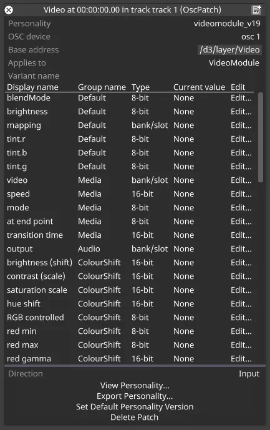Open Edit for blendMode row
This screenshot has width=270, height=430.
click(x=241, y=98)
